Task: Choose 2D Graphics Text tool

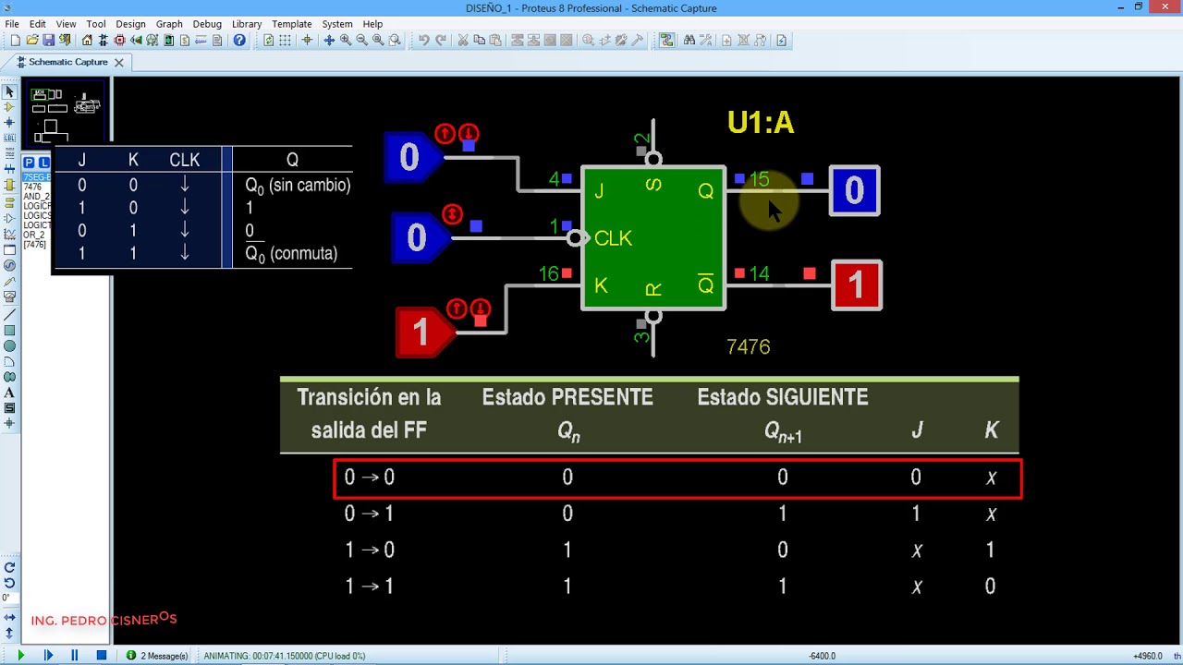Action: [9, 393]
